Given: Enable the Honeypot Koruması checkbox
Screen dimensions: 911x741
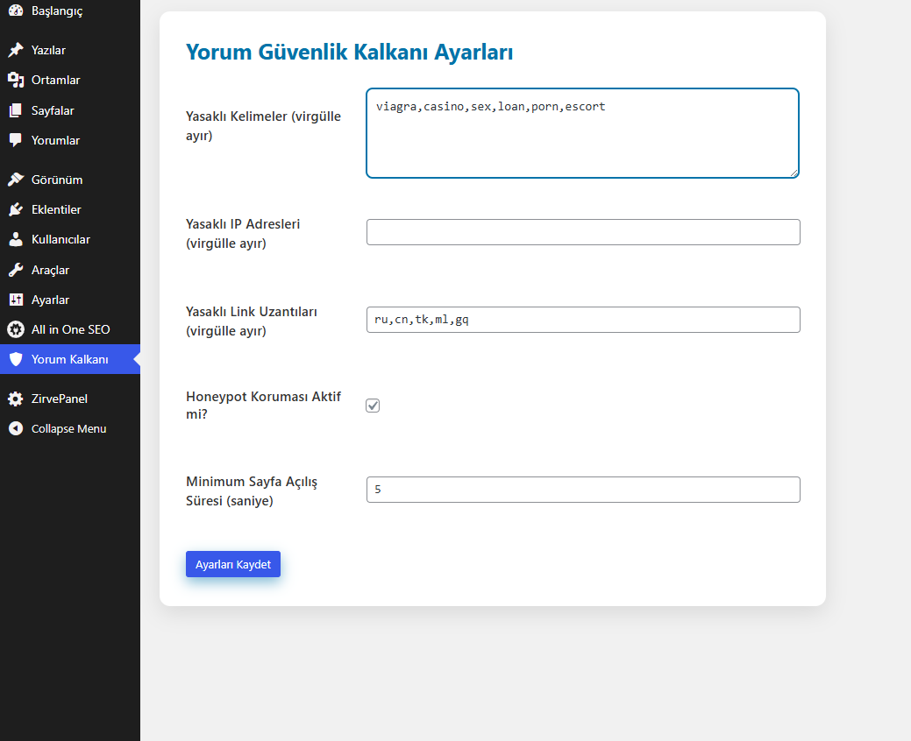Looking at the screenshot, I should point(373,405).
